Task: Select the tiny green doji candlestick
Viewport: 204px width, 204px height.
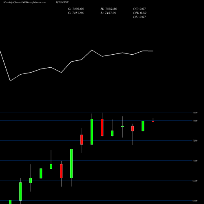Action: tap(122, 126)
